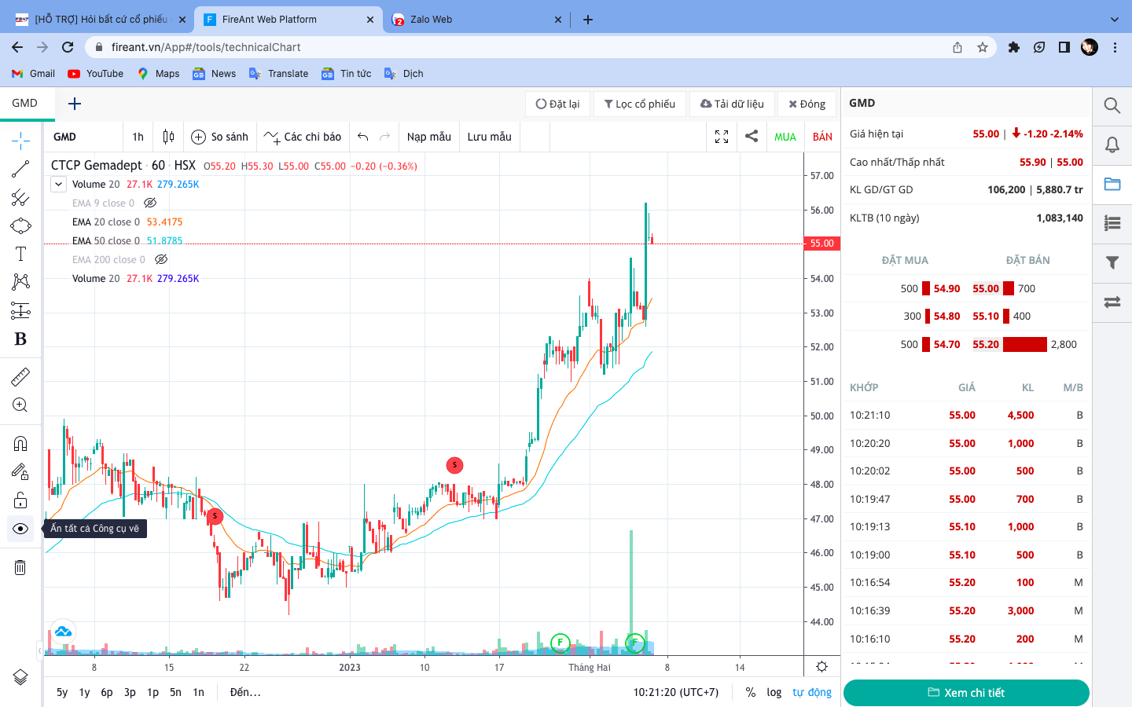Open the Các chỉ báo indicators menu
This screenshot has width=1132, height=707.
tap(303, 137)
